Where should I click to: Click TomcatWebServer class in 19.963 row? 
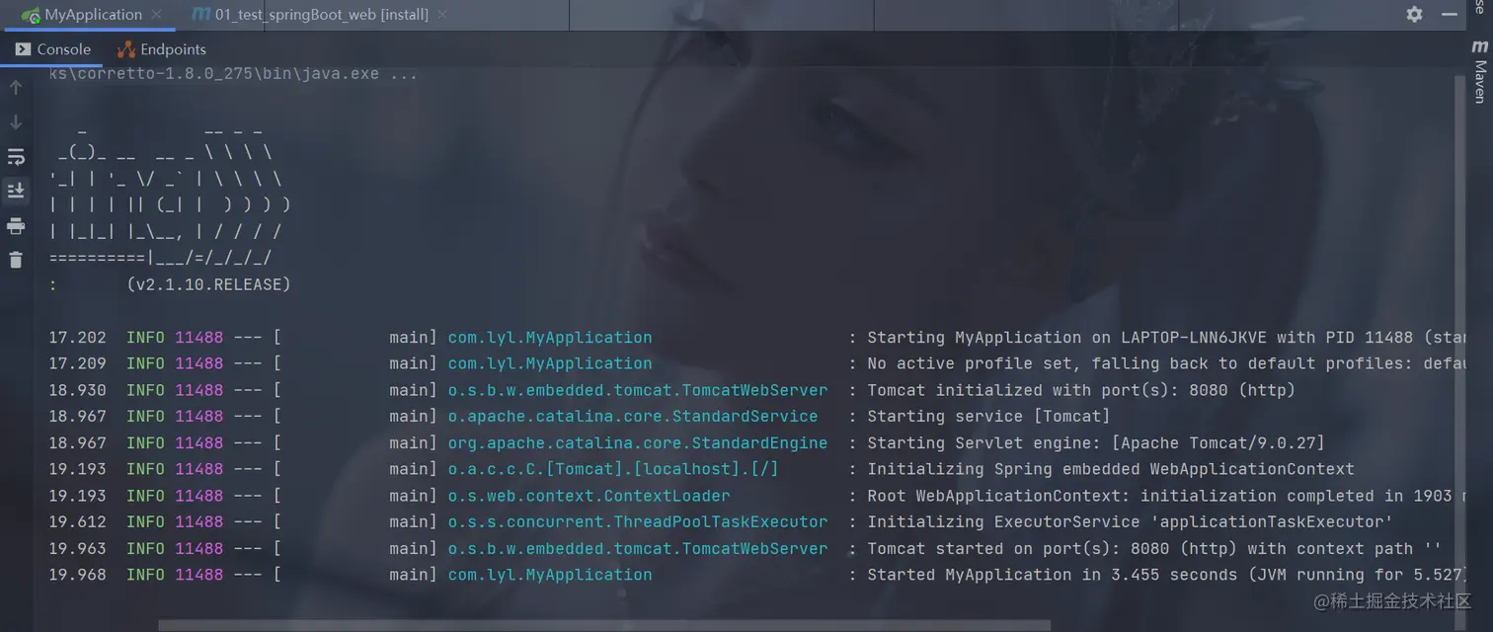coord(638,548)
